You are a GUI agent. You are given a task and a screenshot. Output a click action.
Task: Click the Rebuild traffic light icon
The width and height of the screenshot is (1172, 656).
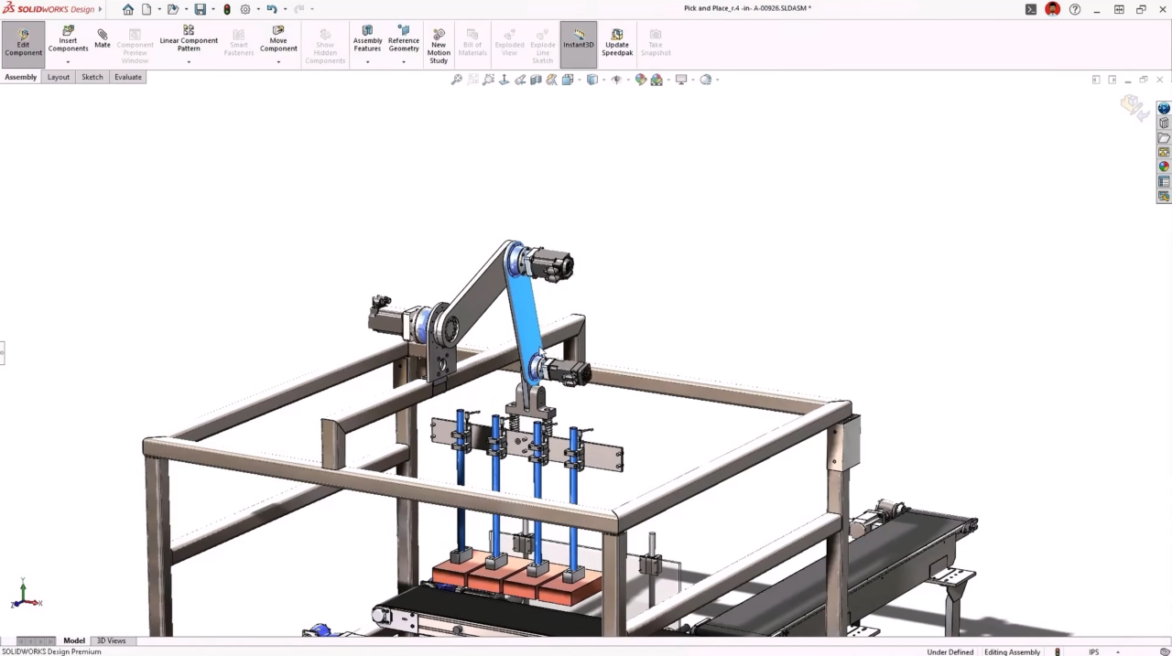point(227,9)
